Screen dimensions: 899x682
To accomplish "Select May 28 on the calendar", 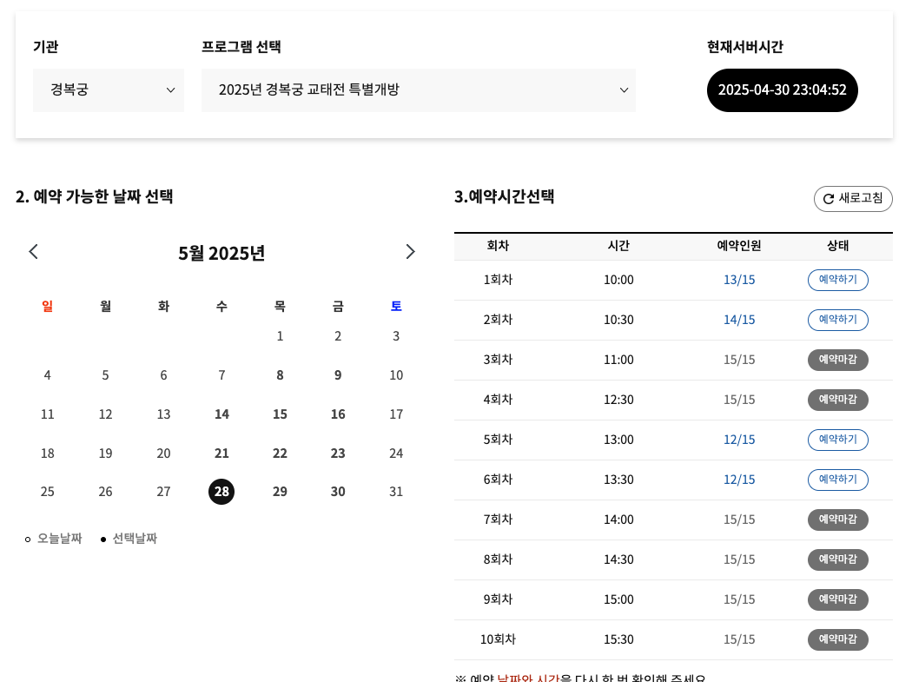I will point(221,492).
